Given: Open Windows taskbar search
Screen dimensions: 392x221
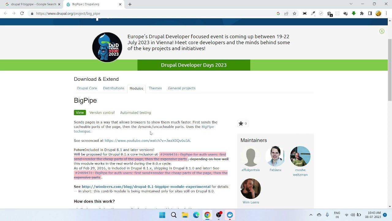Looking at the screenshot, I should (174, 215).
